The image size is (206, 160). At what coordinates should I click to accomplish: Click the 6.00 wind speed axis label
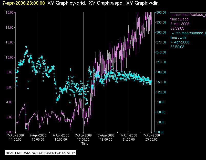point(10,87)
